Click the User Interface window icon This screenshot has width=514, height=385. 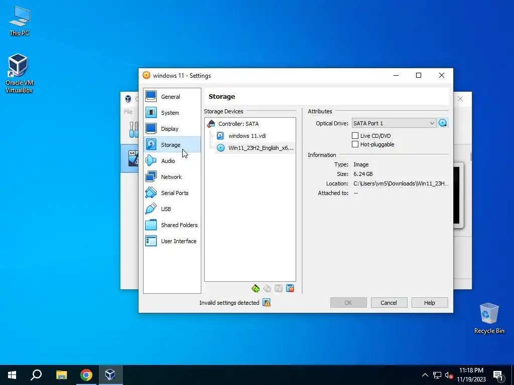point(151,241)
